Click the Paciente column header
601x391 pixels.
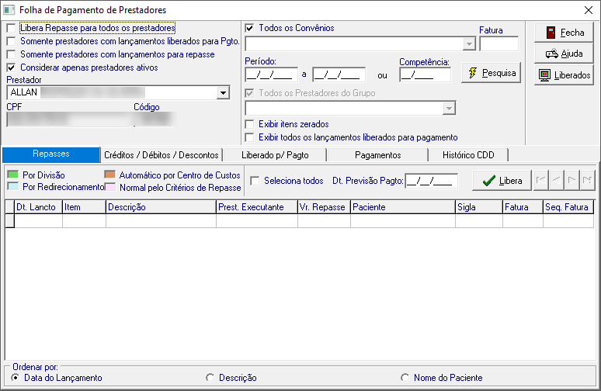pos(403,207)
